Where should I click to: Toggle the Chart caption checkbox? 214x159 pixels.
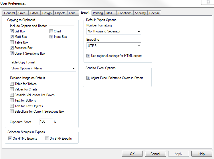click(51, 31)
